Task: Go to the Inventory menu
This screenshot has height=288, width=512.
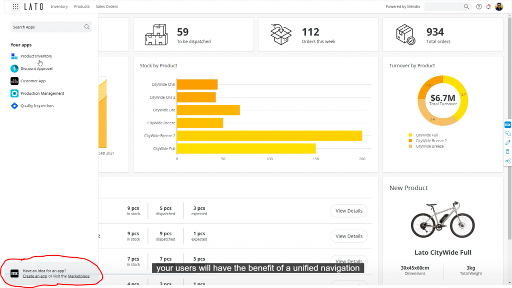Action: [59, 6]
